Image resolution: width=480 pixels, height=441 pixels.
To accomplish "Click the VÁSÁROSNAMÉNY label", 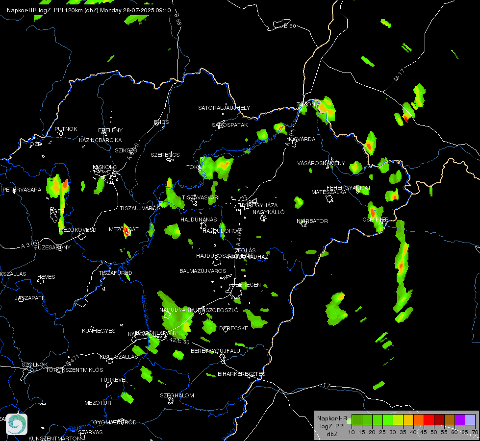I will tap(321, 163).
